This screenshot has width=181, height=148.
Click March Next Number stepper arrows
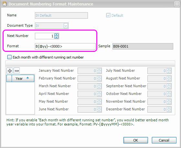click(x=99, y=86)
